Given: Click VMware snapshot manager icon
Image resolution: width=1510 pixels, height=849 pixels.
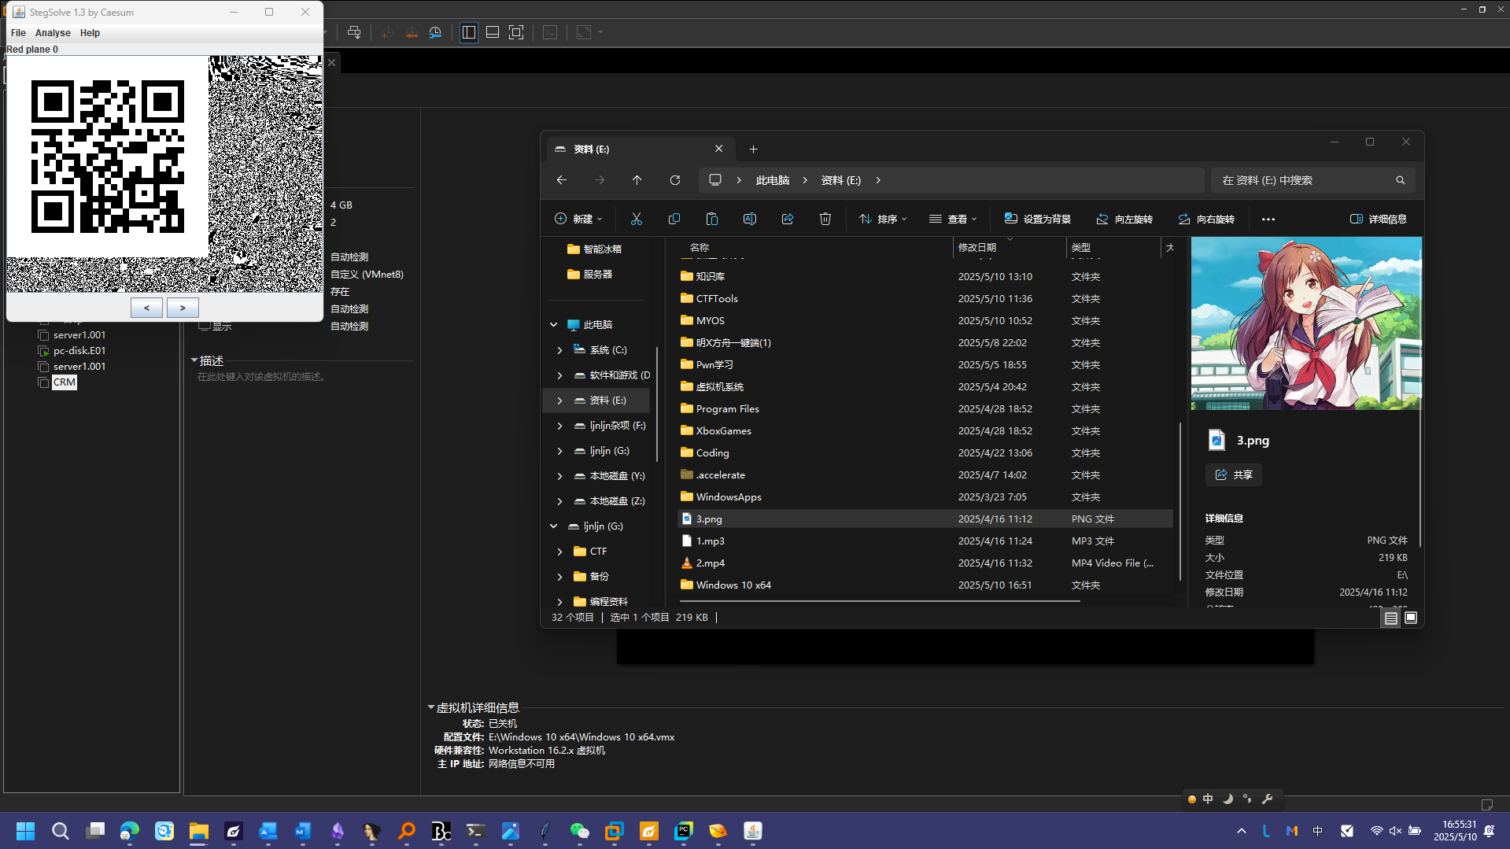Looking at the screenshot, I should 435,32.
